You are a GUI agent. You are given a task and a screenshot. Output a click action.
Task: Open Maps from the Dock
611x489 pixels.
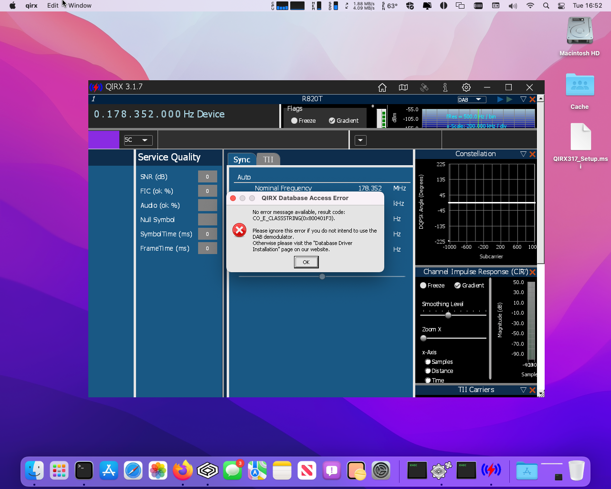tap(257, 471)
